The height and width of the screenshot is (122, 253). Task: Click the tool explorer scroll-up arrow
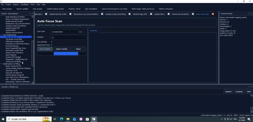click(x=33, y=17)
